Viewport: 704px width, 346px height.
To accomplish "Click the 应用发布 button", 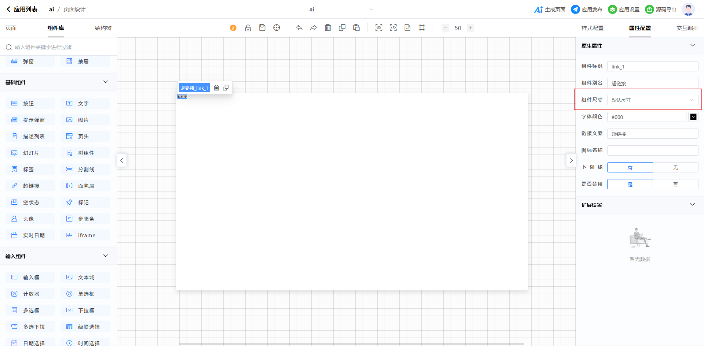I will pos(587,10).
